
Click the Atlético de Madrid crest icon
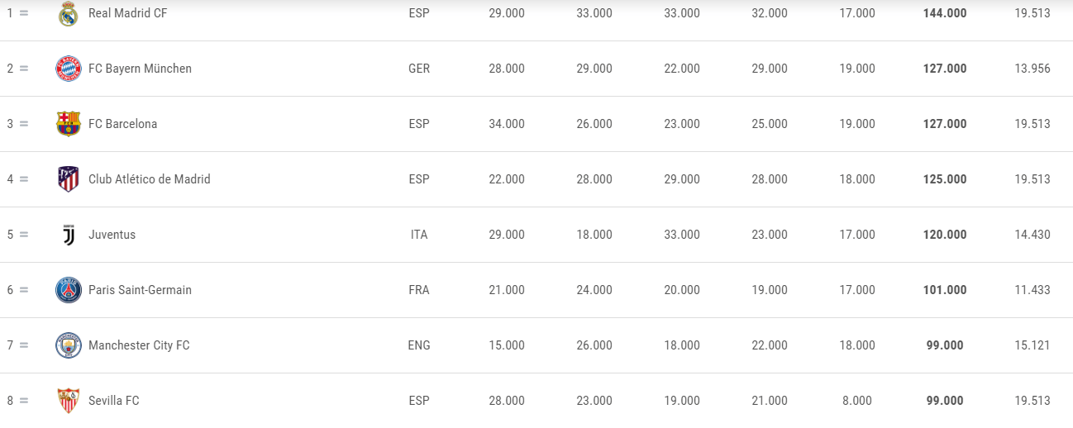click(68, 179)
